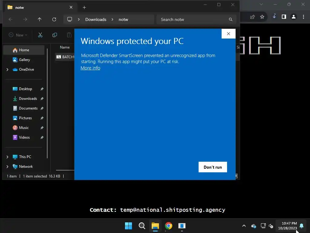Open the taskbar clock and date
310x233 pixels.
click(288, 226)
